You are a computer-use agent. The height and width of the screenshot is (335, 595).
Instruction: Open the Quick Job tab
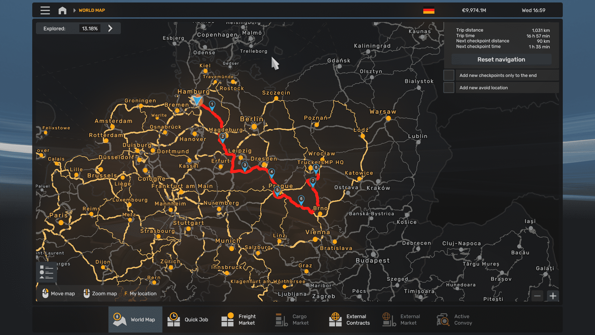(189, 319)
